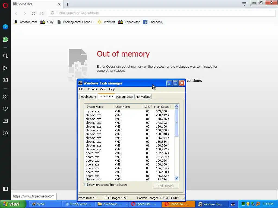Select chrome.exe row using 208,112 K

click(x=129, y=115)
